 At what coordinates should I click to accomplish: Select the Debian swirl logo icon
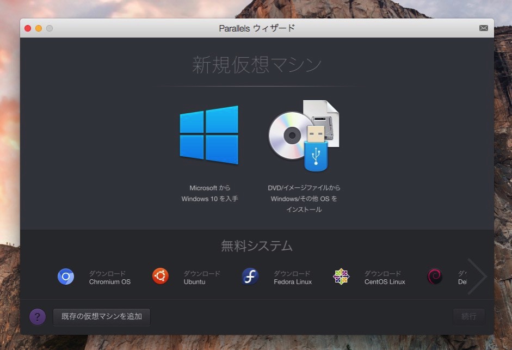[x=435, y=277]
